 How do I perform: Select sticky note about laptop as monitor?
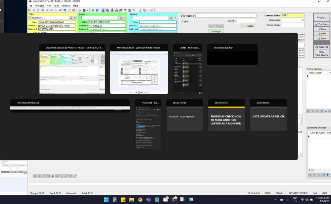tap(226, 115)
